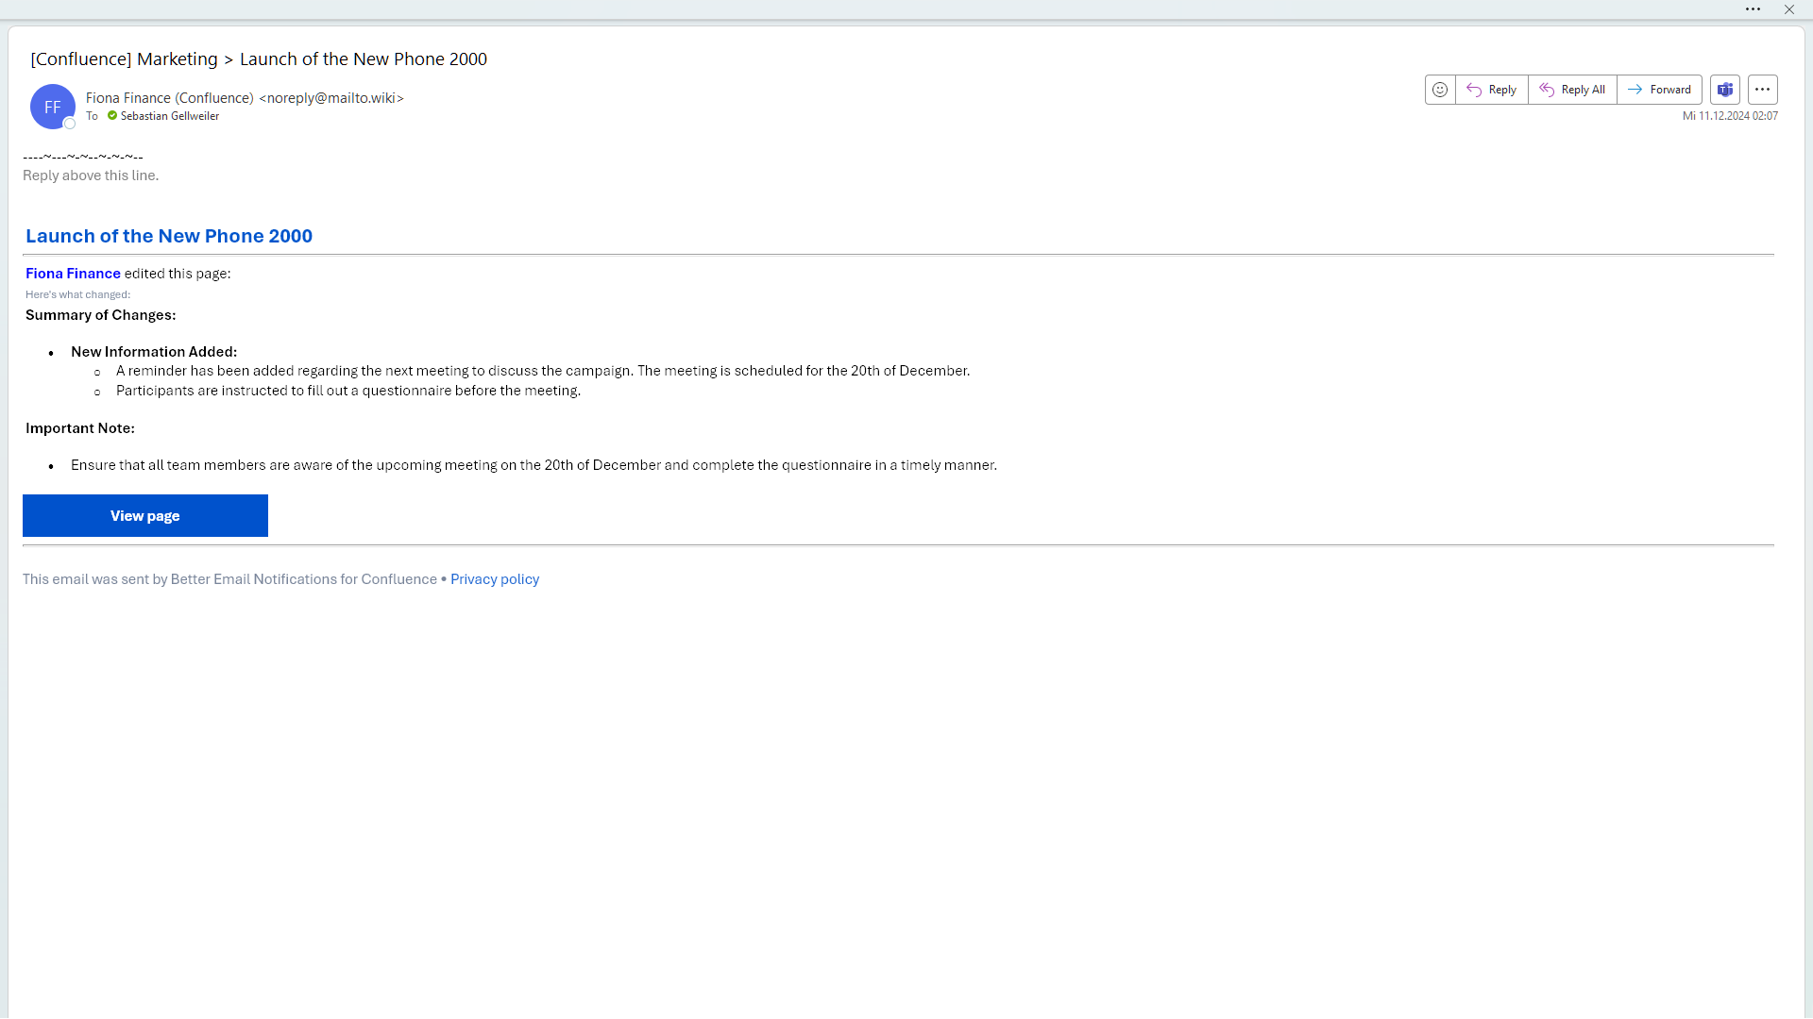The width and height of the screenshot is (1813, 1019).
Task: Click the 'Reply above this line' text
Action: (91, 175)
